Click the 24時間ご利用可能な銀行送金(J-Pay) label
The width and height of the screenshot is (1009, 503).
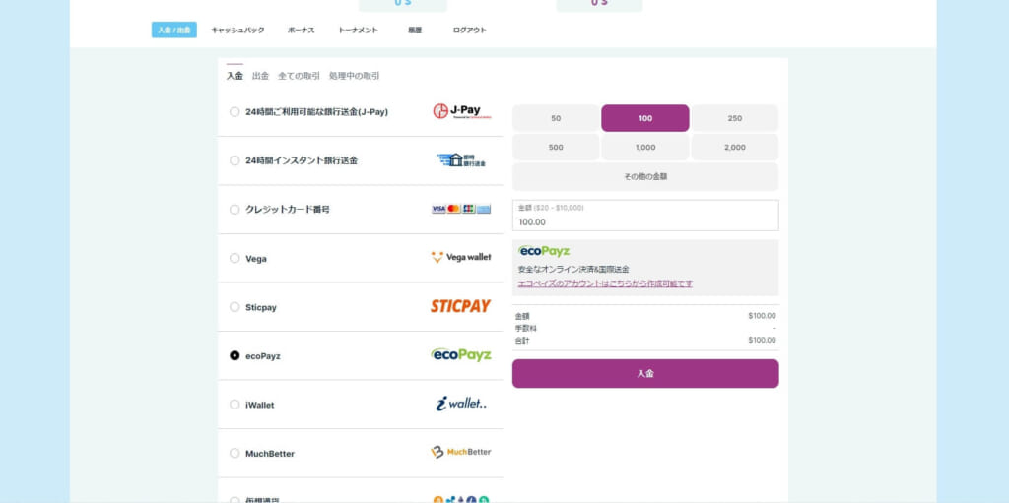316,112
